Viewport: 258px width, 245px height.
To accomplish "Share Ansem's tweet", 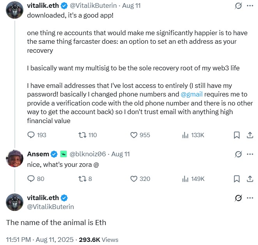I will coord(250,179).
